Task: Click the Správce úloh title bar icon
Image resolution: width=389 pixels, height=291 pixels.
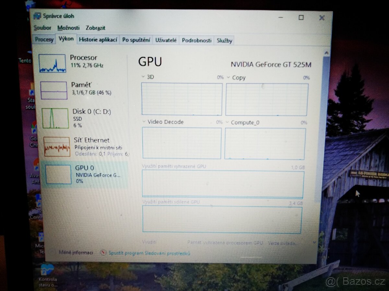Action: (38, 16)
